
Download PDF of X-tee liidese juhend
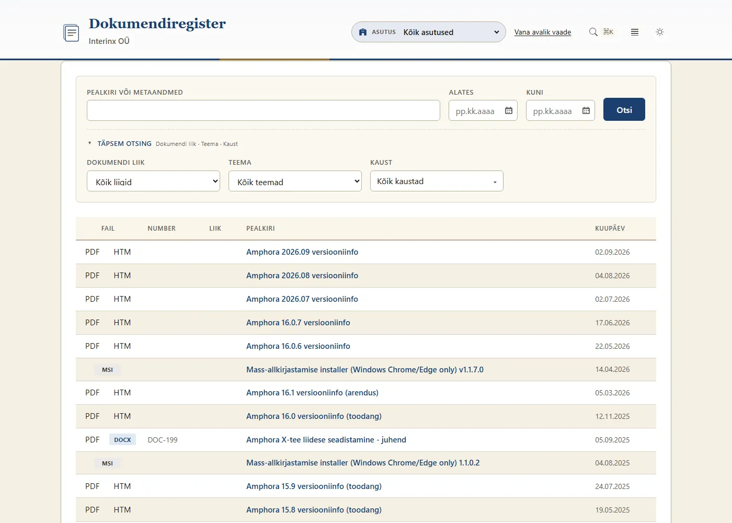(92, 440)
